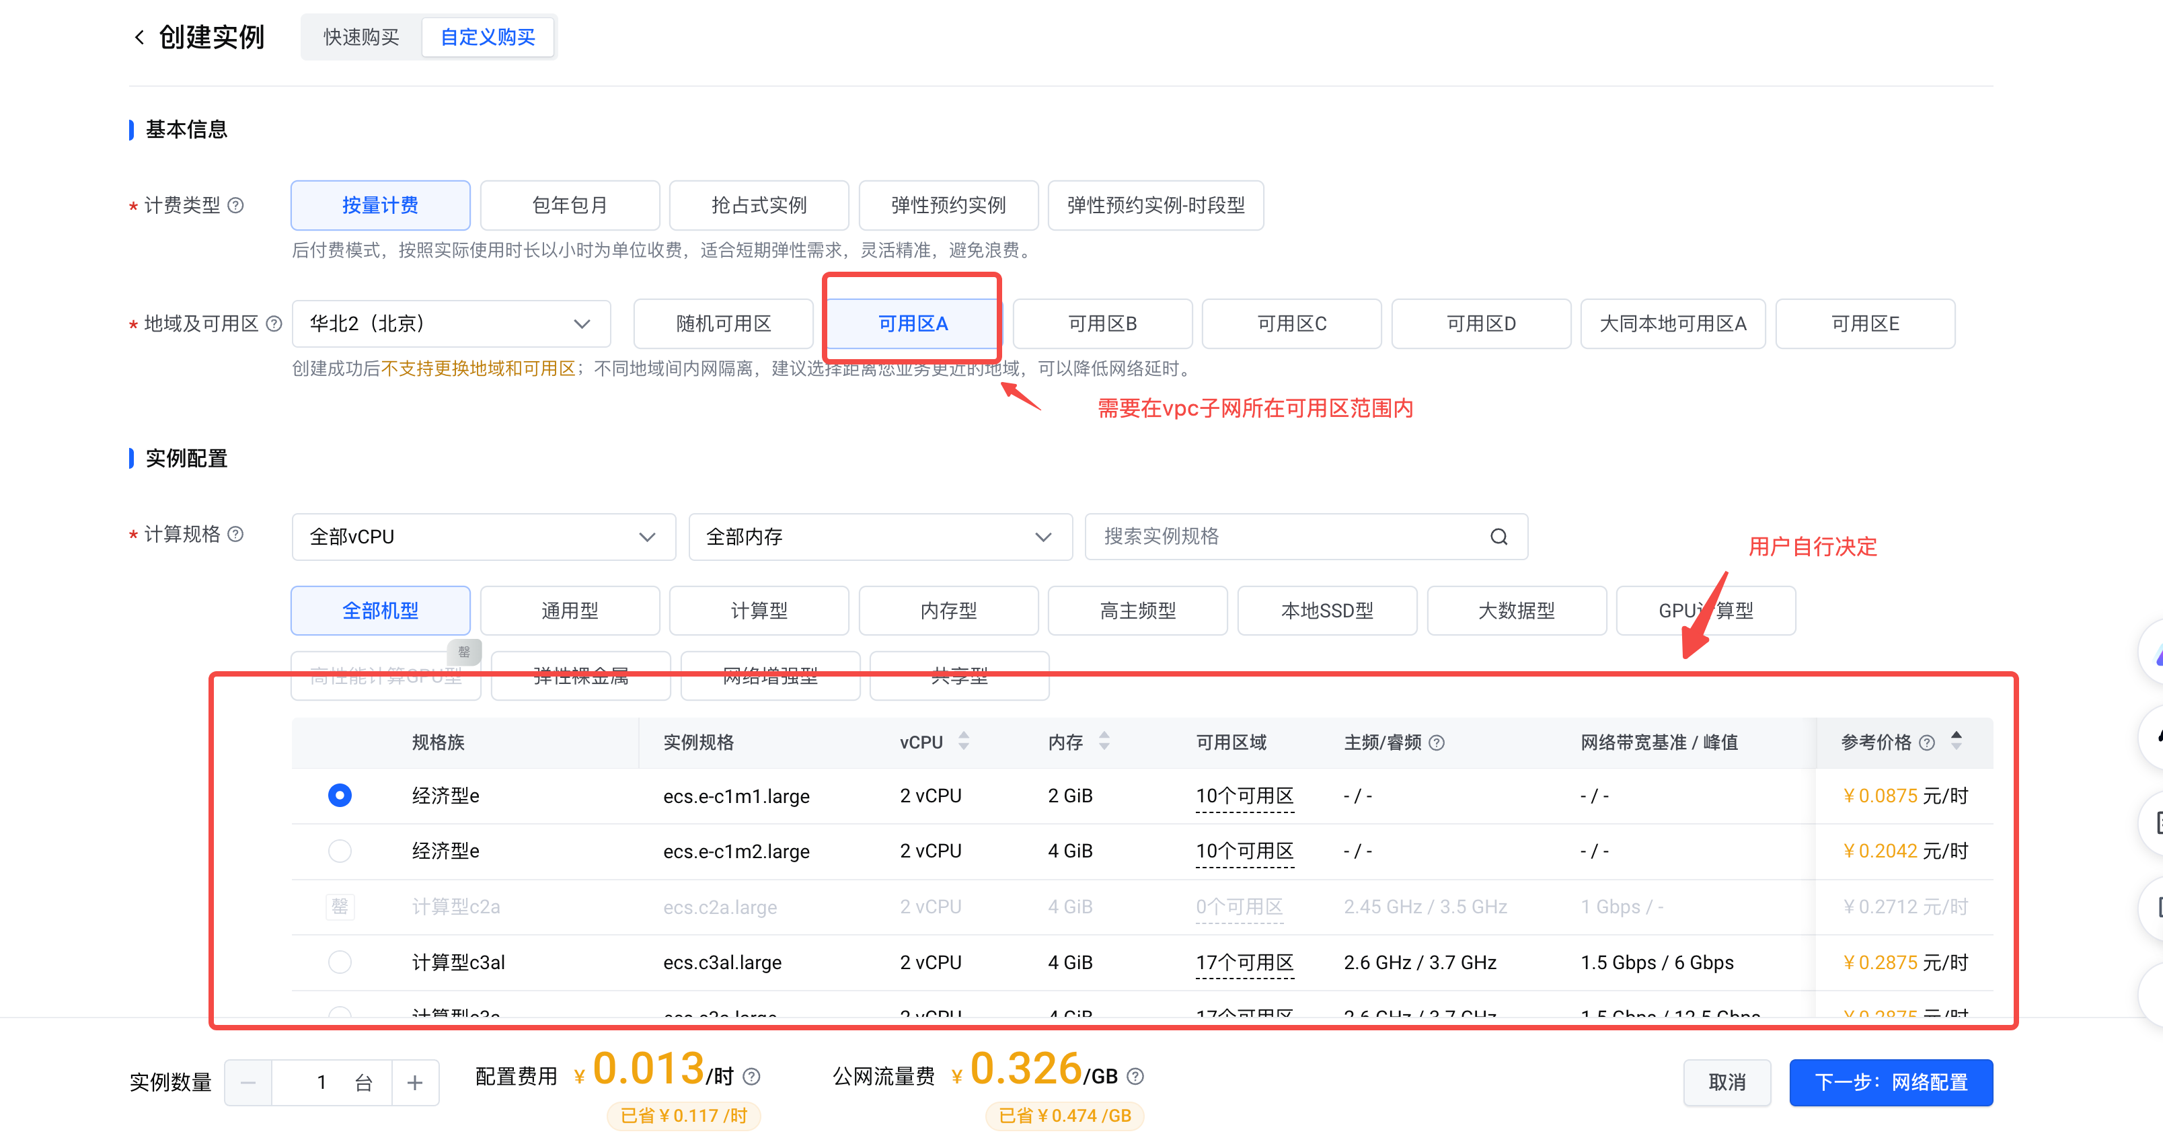2163x1146 pixels.
Task: Click the search magnifier icon
Action: pyautogui.click(x=1498, y=537)
